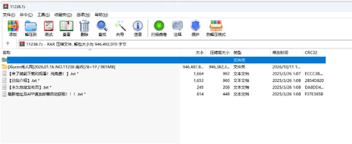Click the parent folder '..' icon
Screen dimensions: 352x144
coord(4,60)
